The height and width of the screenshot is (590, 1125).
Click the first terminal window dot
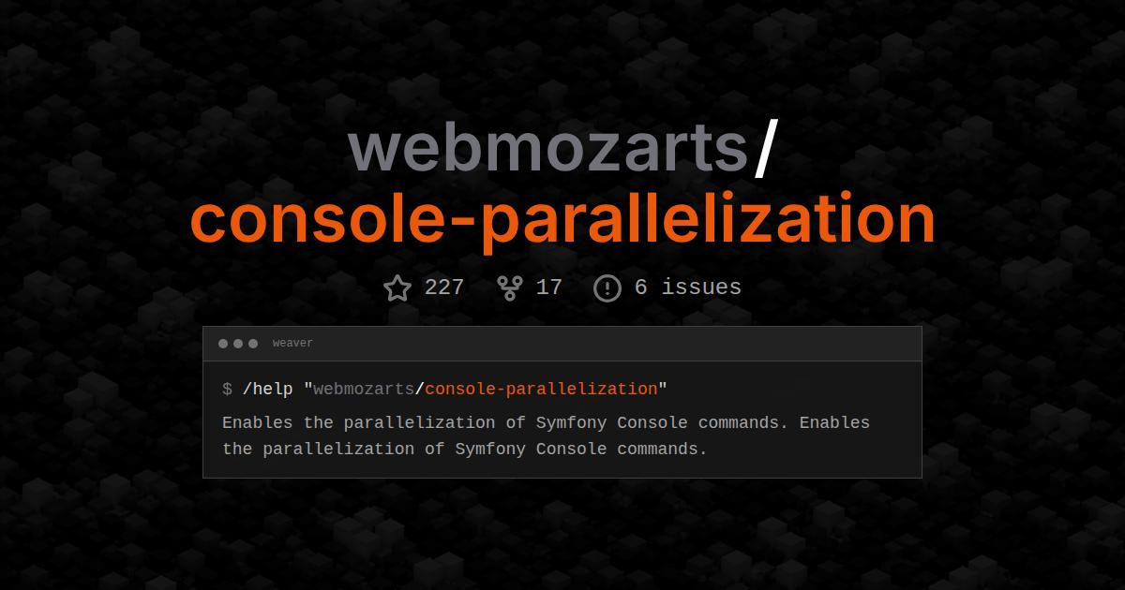[223, 344]
